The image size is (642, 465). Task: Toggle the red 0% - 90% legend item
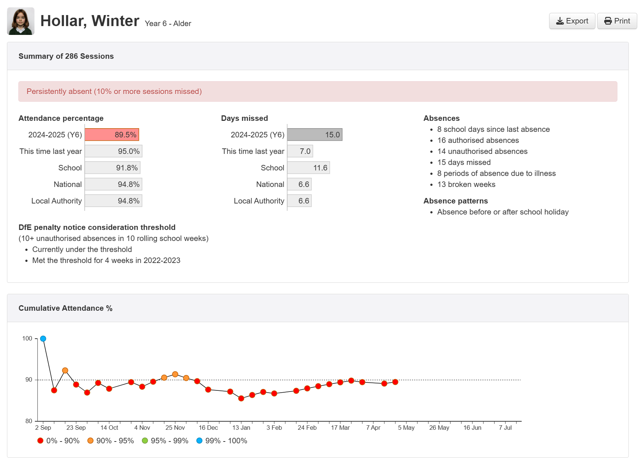[58, 441]
